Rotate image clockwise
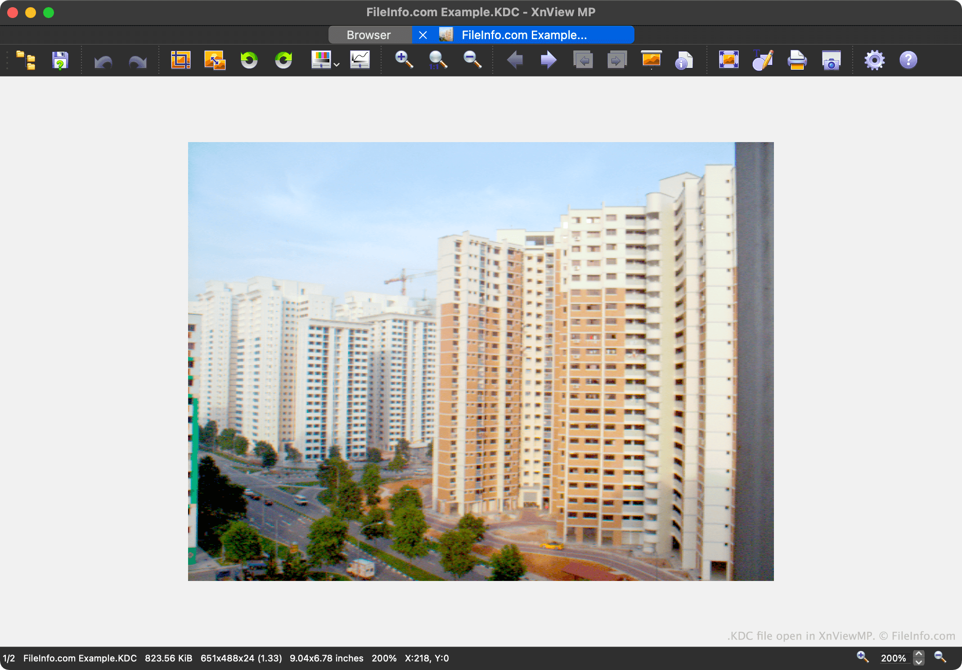This screenshot has width=962, height=670. click(283, 60)
